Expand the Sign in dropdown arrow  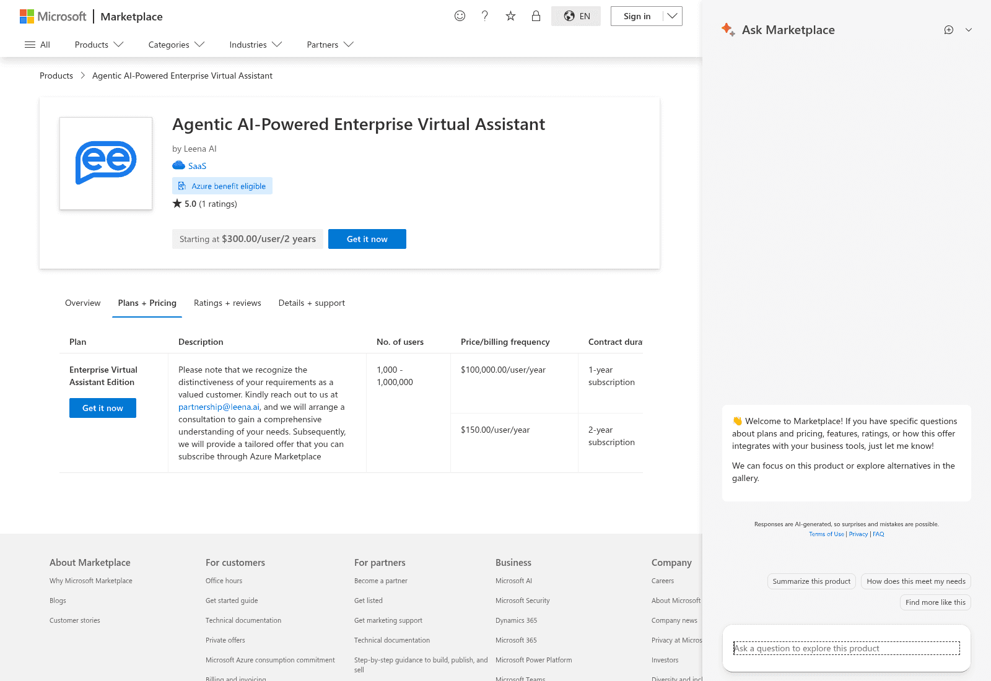[672, 16]
